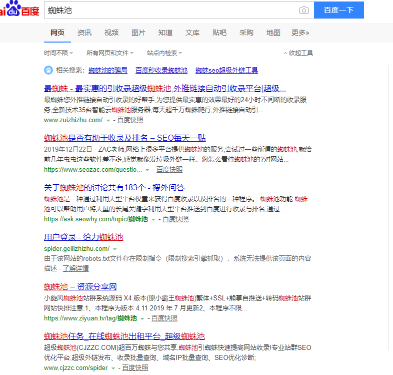Go to the 贴吧 tab
Screen dimensions: 393x375
click(219, 33)
